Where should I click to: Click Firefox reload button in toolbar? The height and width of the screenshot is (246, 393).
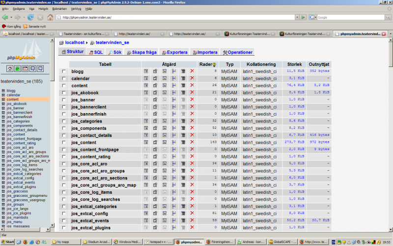tap(30, 17)
